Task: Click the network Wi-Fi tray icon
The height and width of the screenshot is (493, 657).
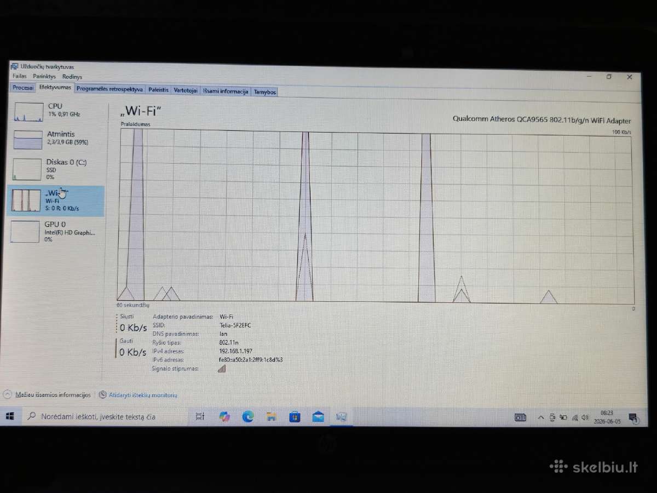Action: (575, 418)
